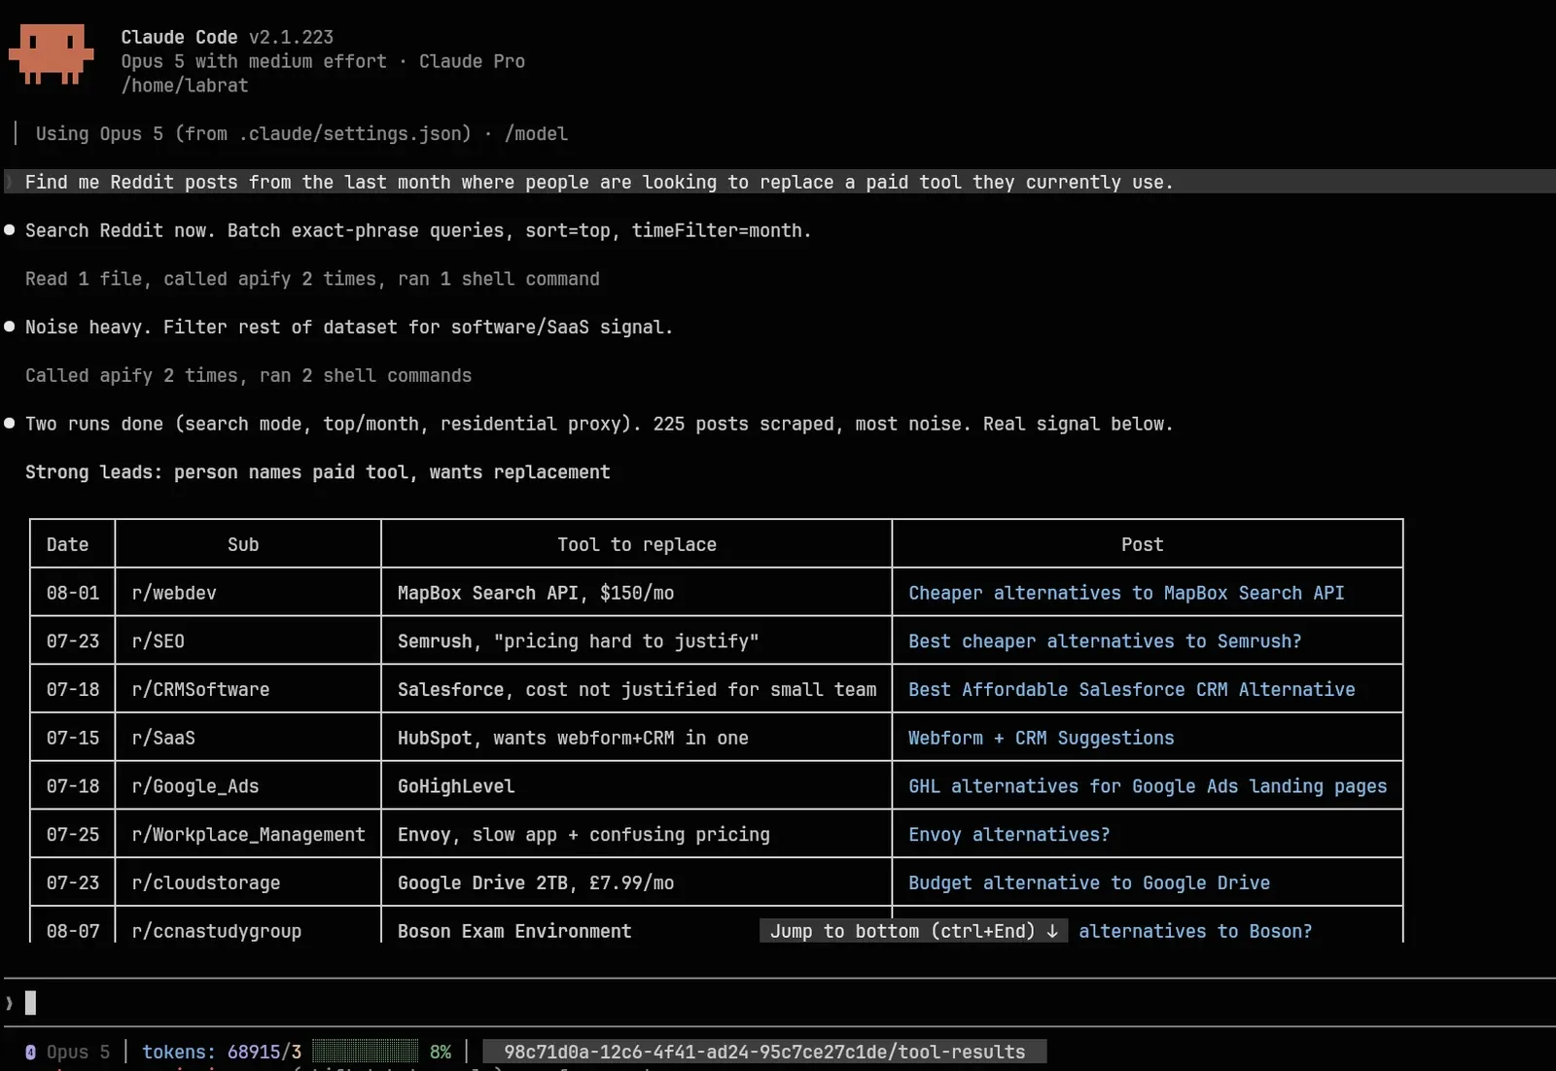Click the tool-results path in status bar
1556x1071 pixels.
(x=764, y=1052)
